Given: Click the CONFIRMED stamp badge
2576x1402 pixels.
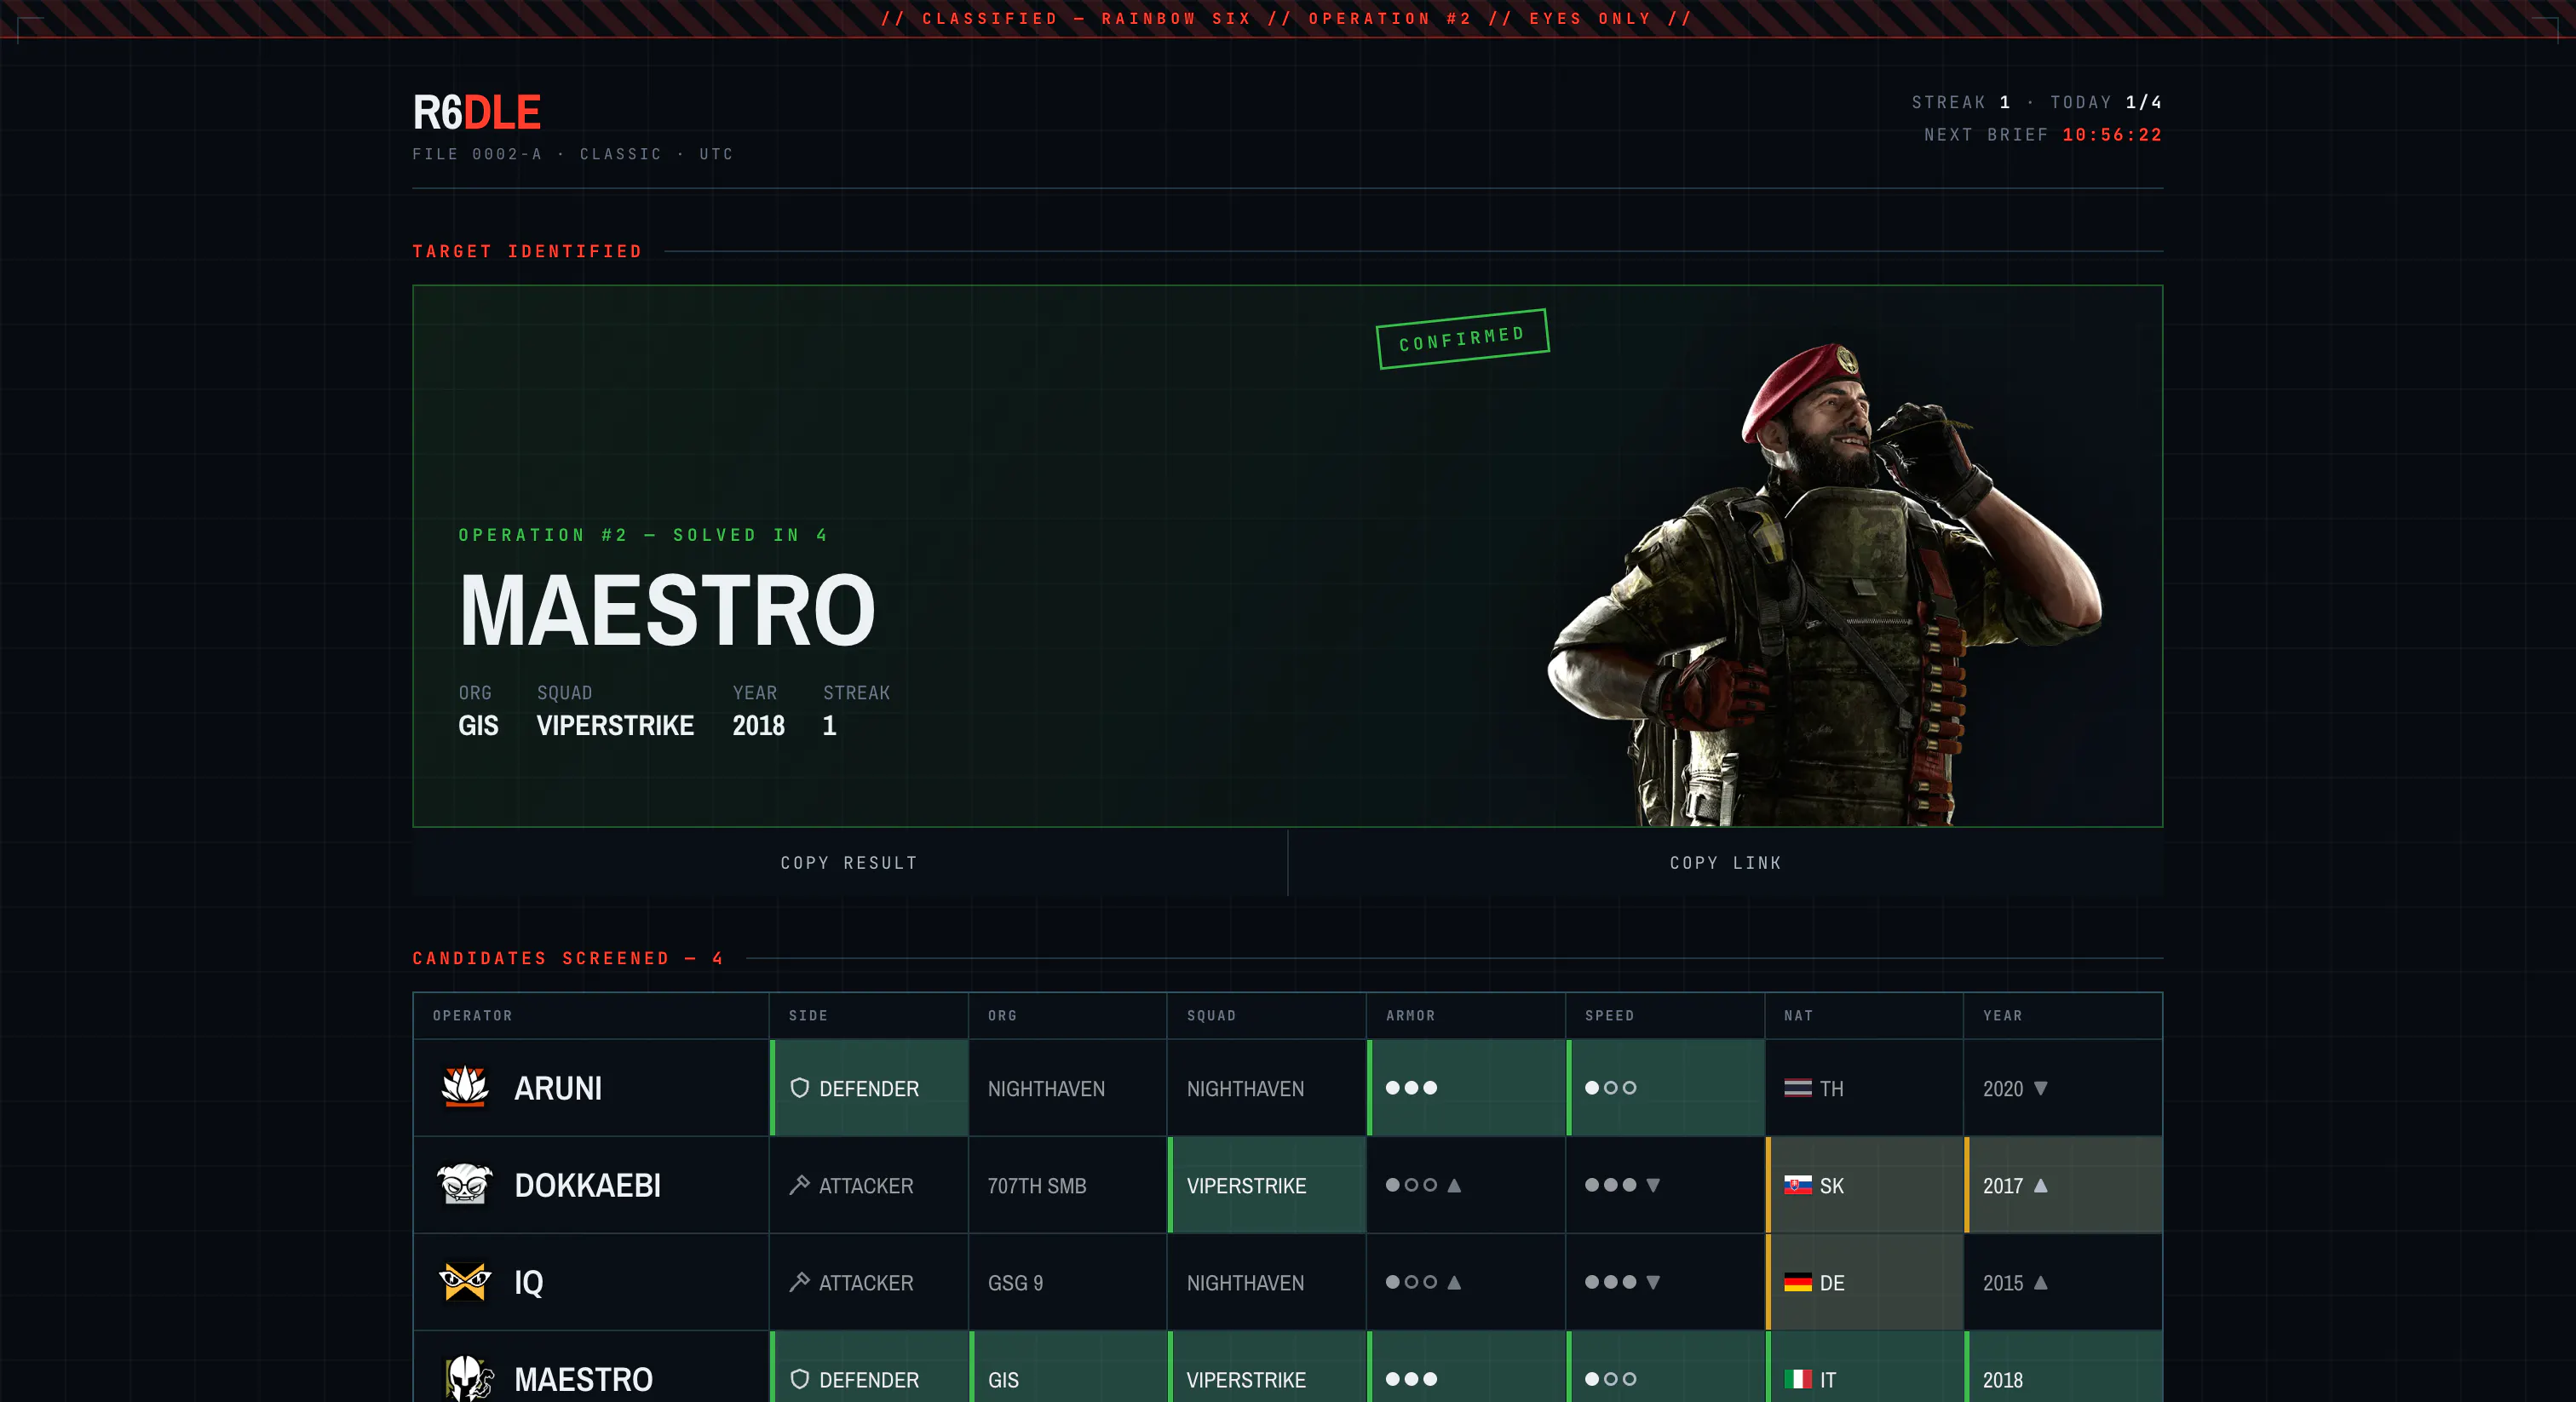Looking at the screenshot, I should coord(1462,339).
